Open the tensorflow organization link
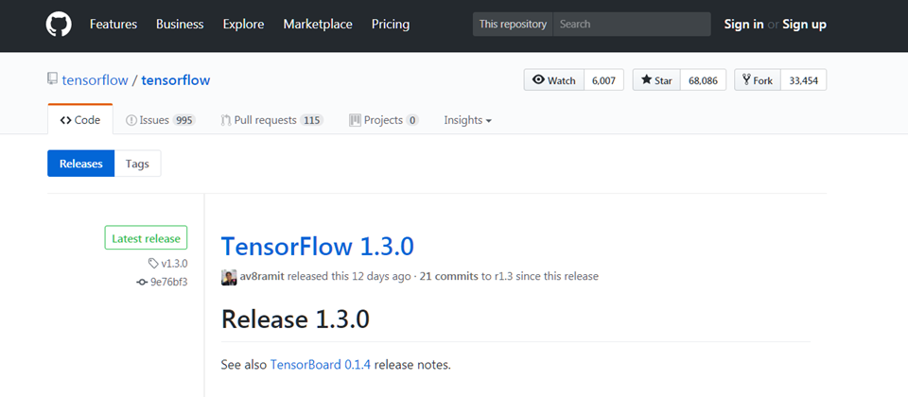Screen dimensions: 908x397 coord(95,79)
